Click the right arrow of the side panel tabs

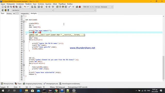coord(18,13)
